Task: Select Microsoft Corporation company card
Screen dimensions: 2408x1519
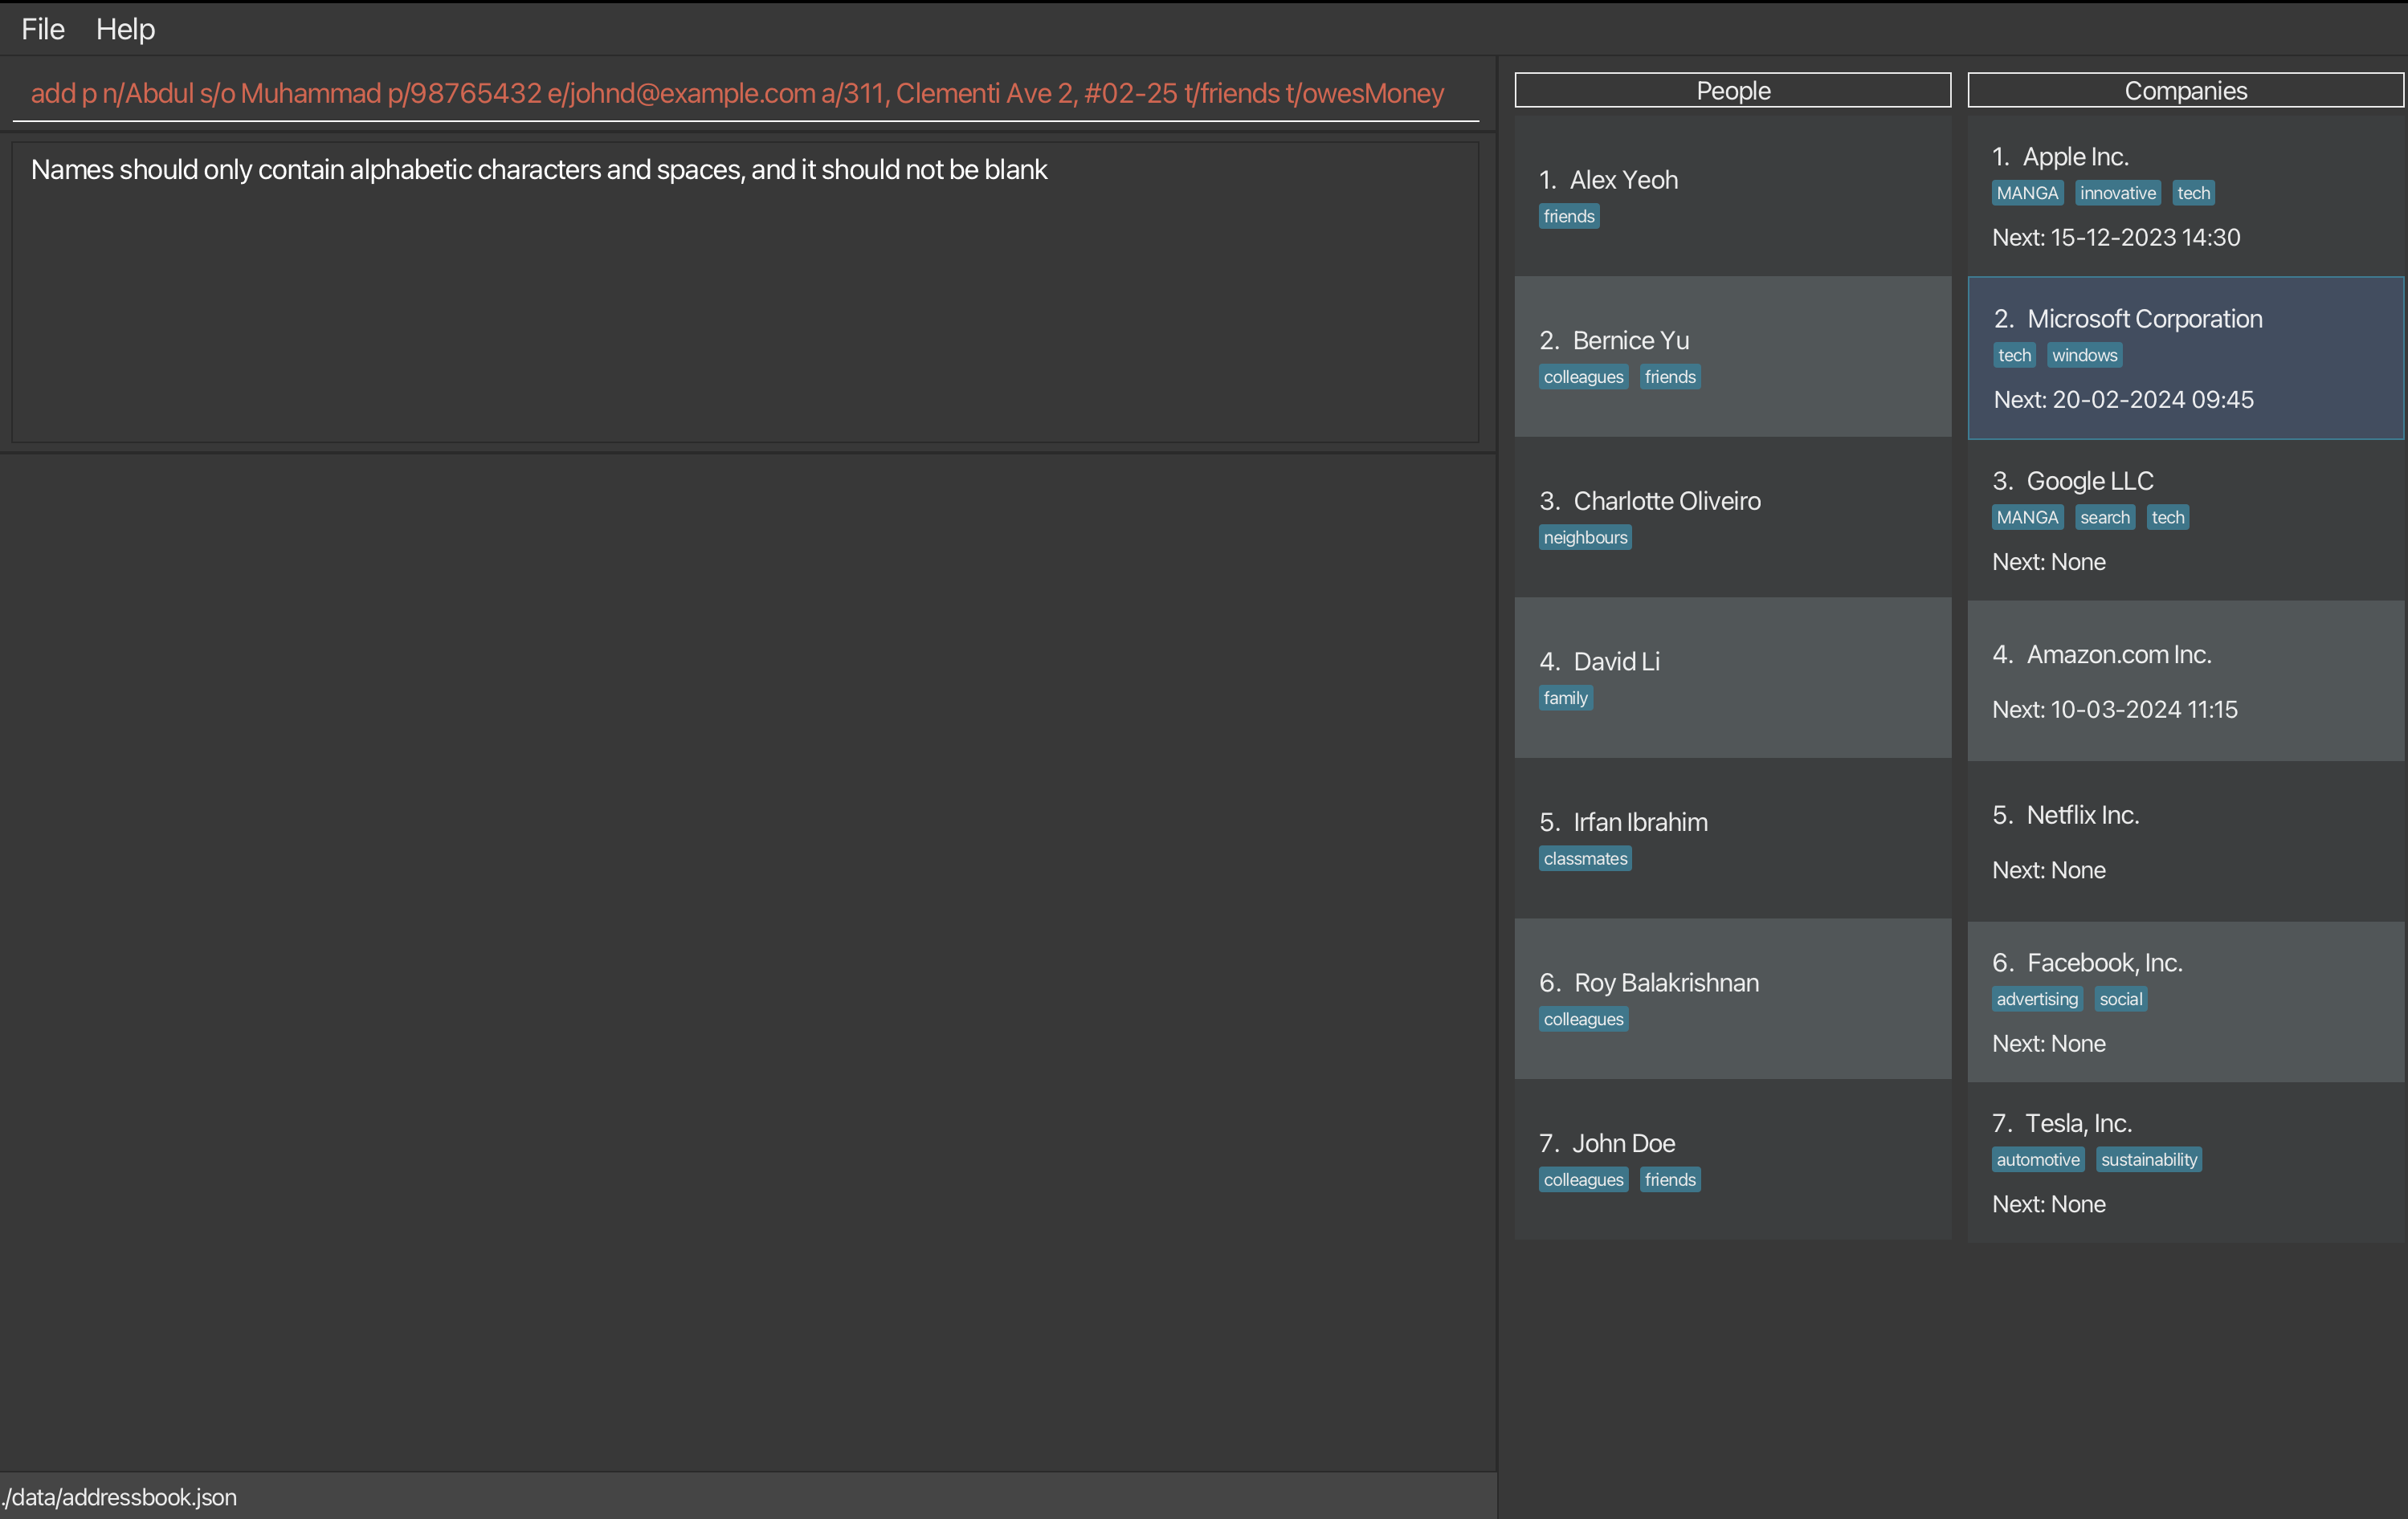Action: 2185,358
